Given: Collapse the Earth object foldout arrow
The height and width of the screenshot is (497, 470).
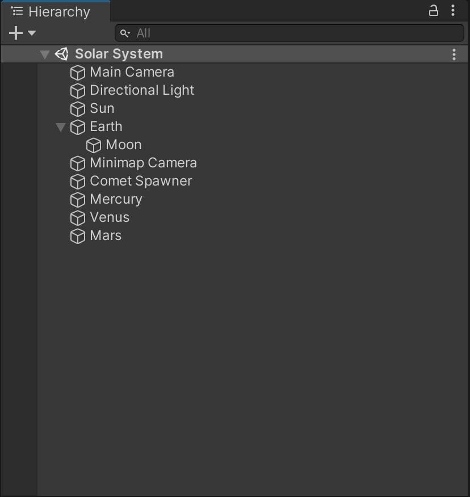Looking at the screenshot, I should point(61,127).
